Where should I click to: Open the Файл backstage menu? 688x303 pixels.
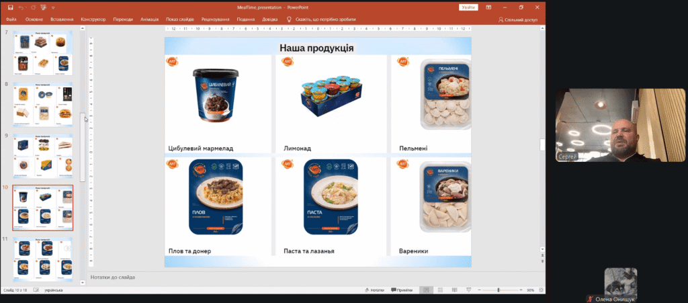click(11, 19)
